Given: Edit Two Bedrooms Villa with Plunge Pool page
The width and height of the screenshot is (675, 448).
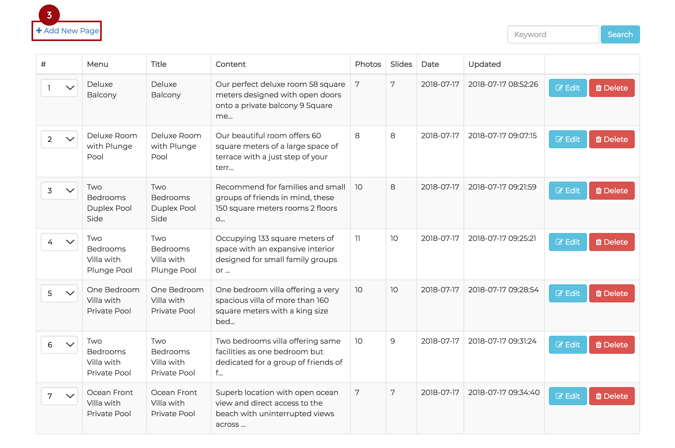Looking at the screenshot, I should [x=567, y=242].
